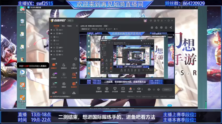
Task: Open settings gear on the 弹幕助手 tool
Action: pos(56,64)
